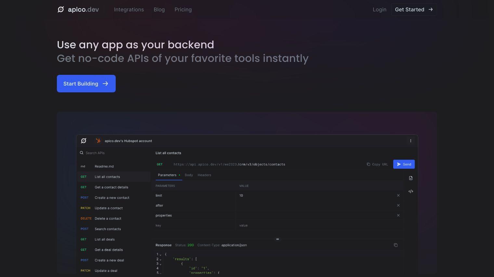Select List all contacts endpoint
The height and width of the screenshot is (277, 494).
(114, 177)
